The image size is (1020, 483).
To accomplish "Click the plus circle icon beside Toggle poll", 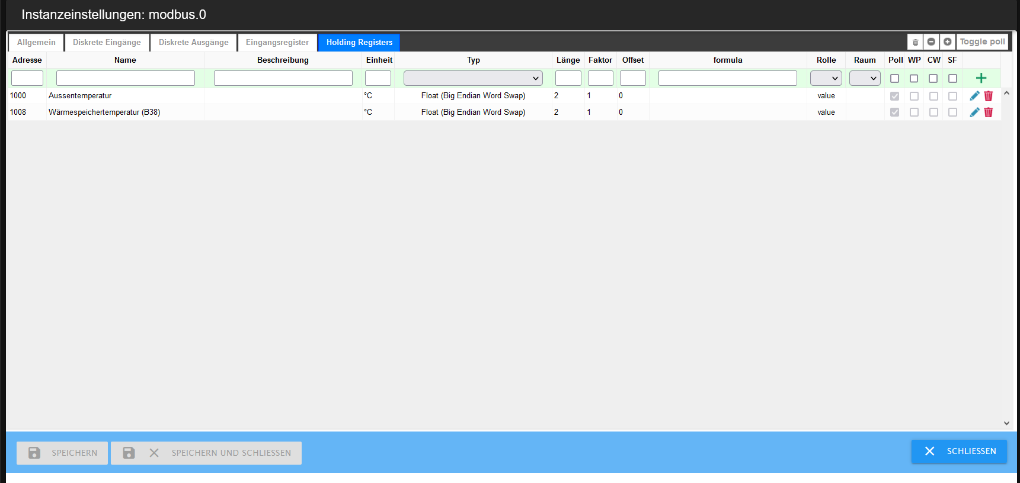I will point(948,42).
